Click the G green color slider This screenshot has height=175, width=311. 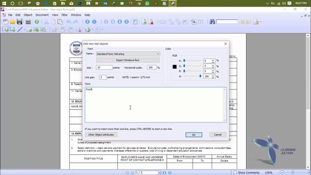pyautogui.click(x=192, y=66)
